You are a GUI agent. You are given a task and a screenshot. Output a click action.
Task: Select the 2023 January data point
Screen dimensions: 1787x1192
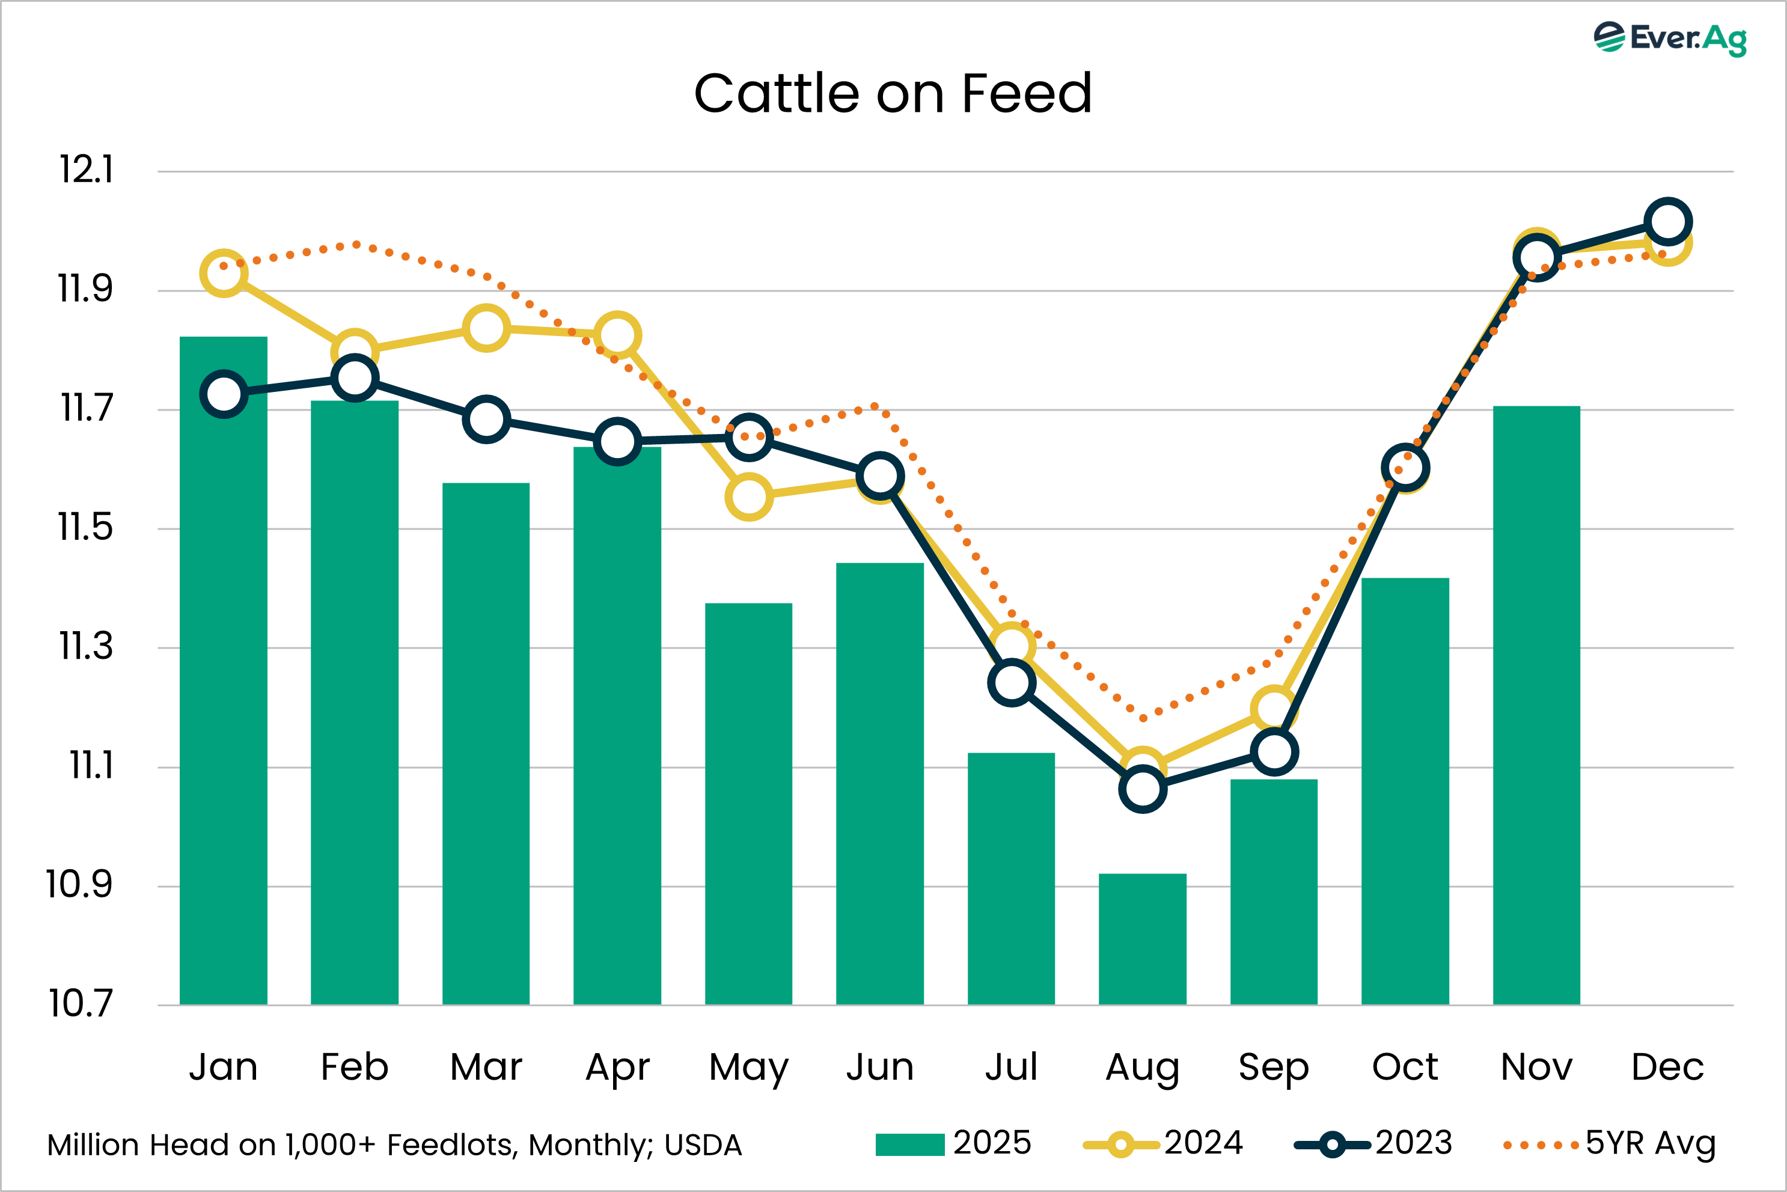(x=224, y=394)
